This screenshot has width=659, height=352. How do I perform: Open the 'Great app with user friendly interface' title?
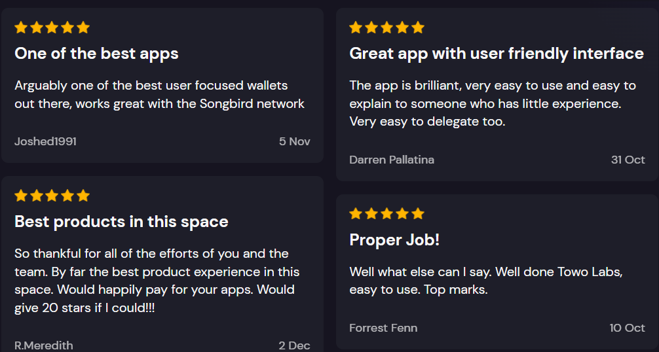(x=497, y=54)
